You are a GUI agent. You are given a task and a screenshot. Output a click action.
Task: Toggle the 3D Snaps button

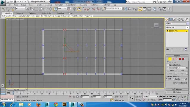point(84,9)
